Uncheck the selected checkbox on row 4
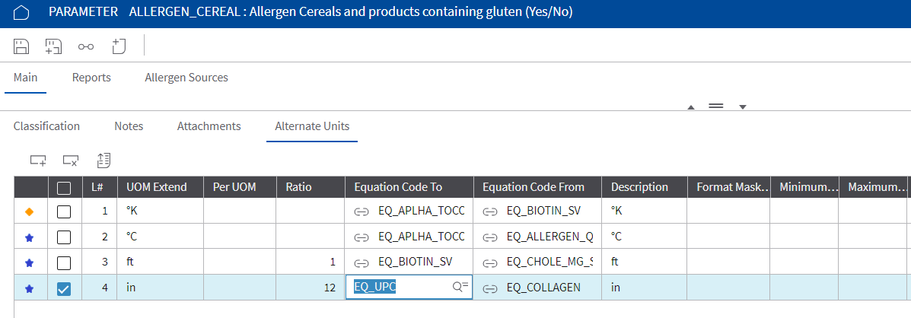The width and height of the screenshot is (911, 318). (64, 288)
